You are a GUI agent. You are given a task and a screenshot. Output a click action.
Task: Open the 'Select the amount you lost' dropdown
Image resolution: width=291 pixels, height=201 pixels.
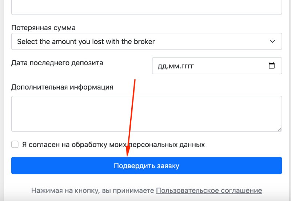point(147,41)
